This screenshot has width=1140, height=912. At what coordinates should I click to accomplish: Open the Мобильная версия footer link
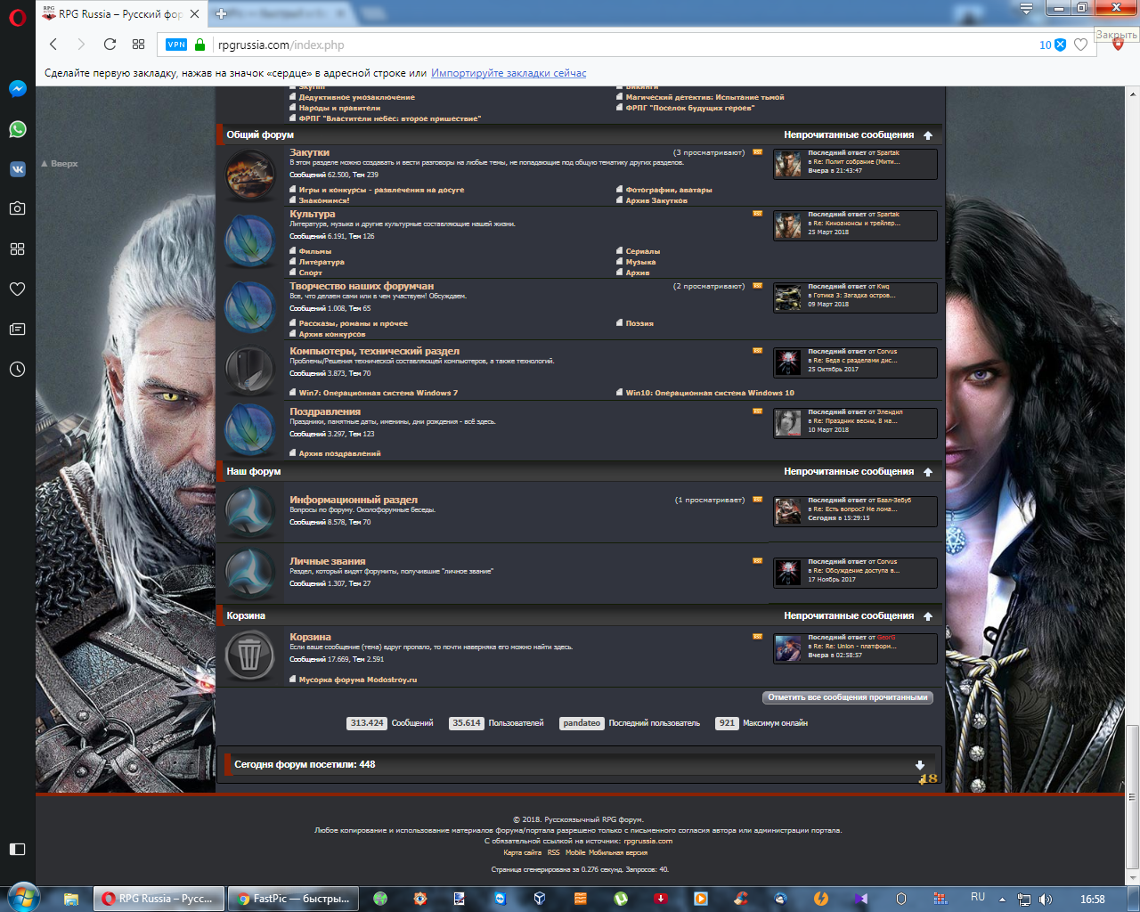tap(618, 852)
